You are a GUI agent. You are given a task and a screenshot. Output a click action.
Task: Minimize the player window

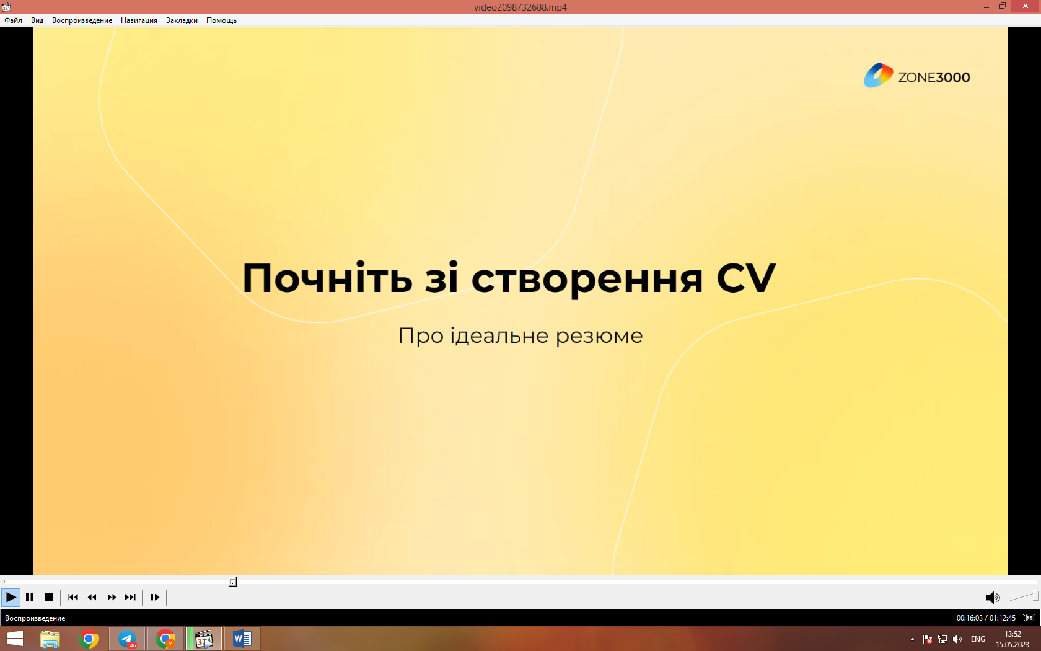[x=986, y=6]
